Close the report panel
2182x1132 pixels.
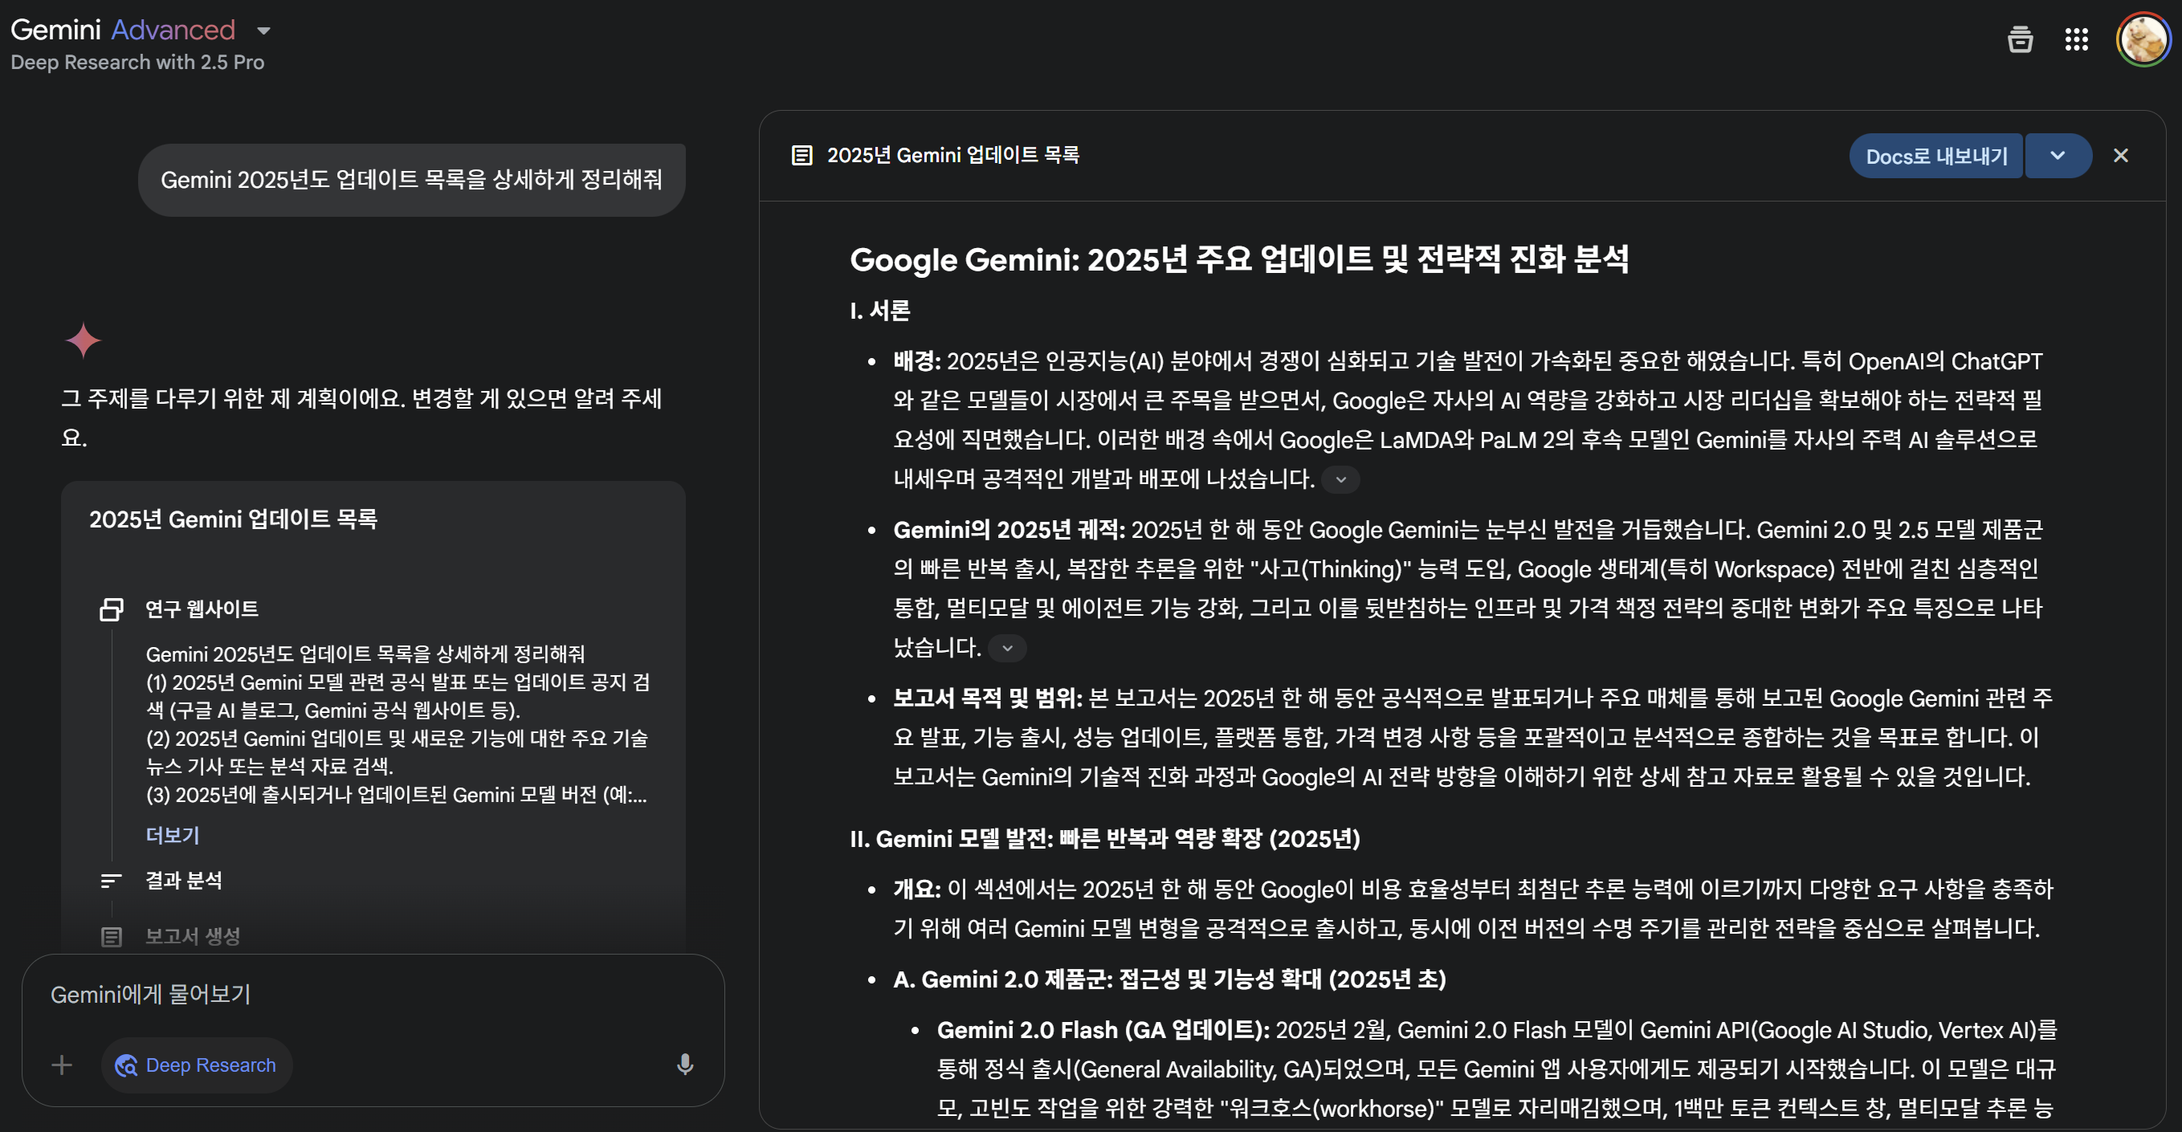[2120, 156]
